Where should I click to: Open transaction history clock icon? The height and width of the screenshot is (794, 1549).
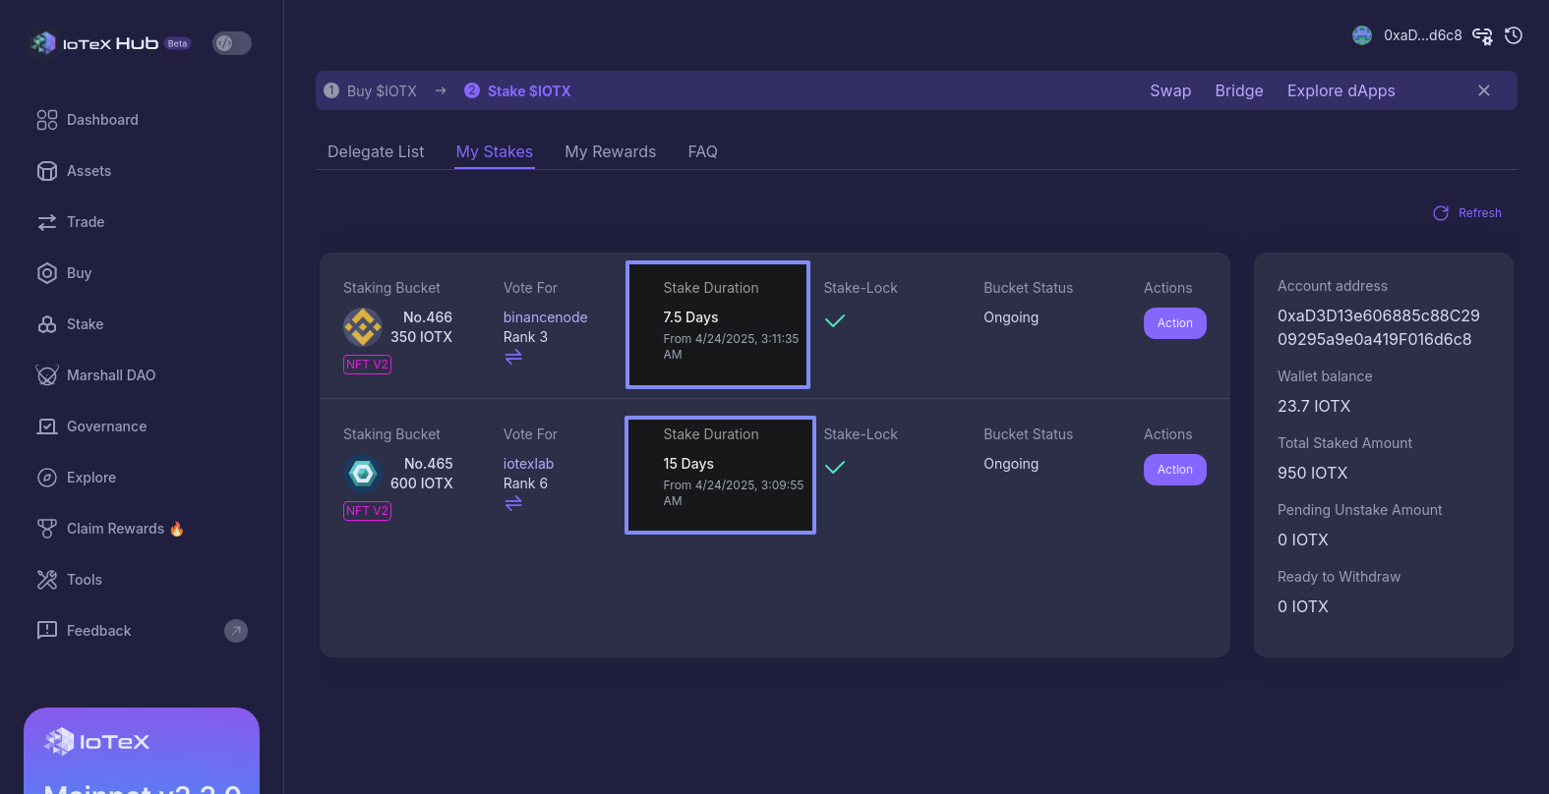[x=1514, y=35]
